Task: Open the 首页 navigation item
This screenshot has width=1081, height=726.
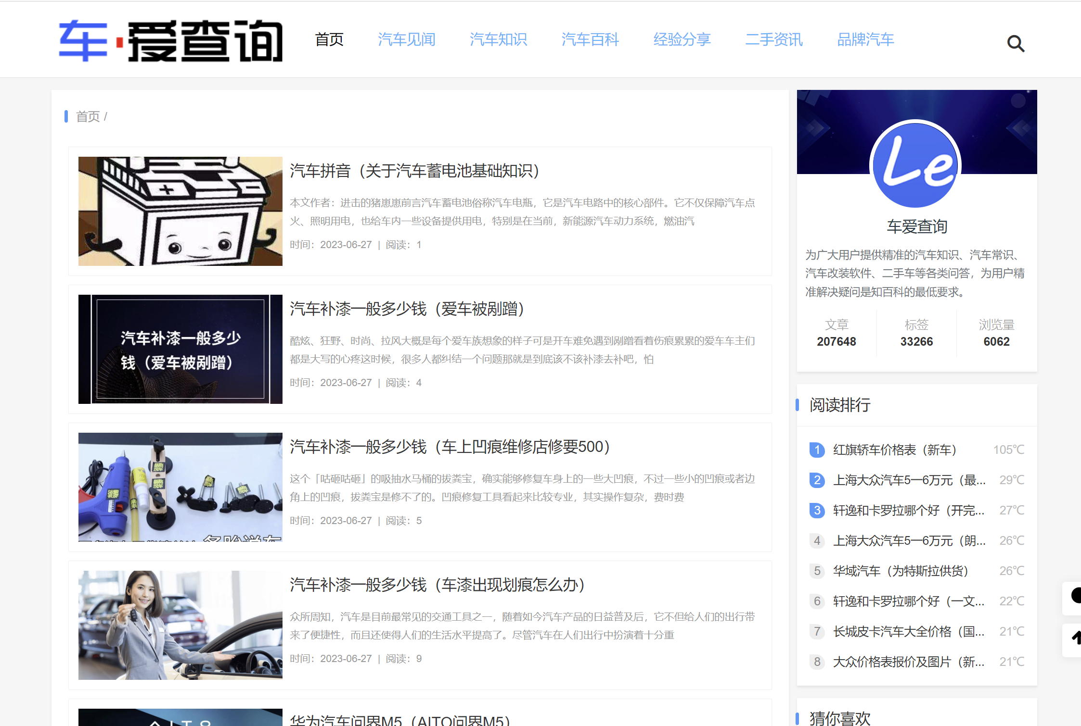Action: point(329,39)
